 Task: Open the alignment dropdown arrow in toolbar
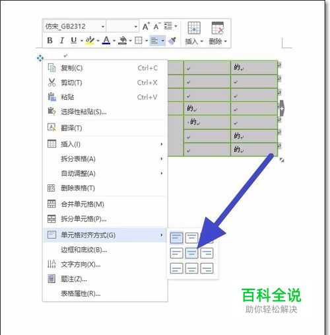(x=162, y=41)
